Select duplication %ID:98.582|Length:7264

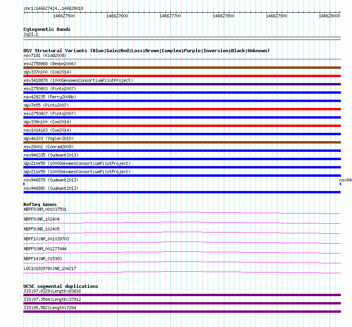(x=50, y=308)
